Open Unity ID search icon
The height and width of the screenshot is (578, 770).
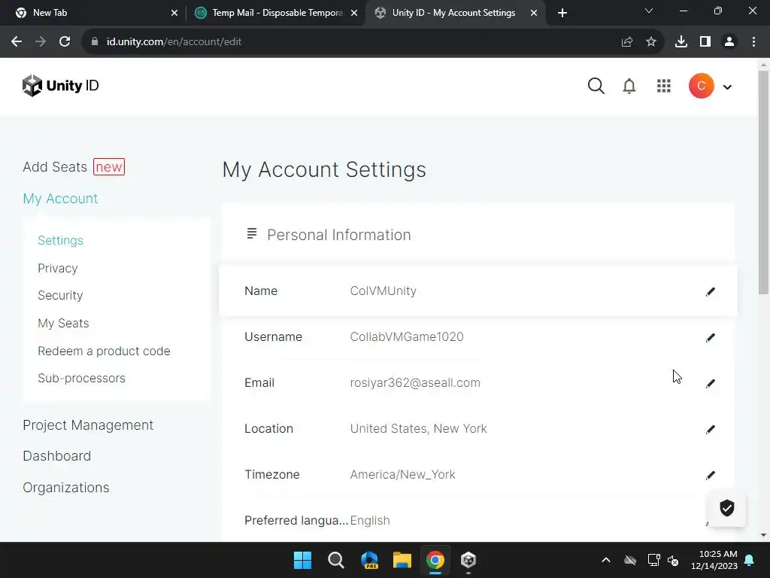click(596, 86)
